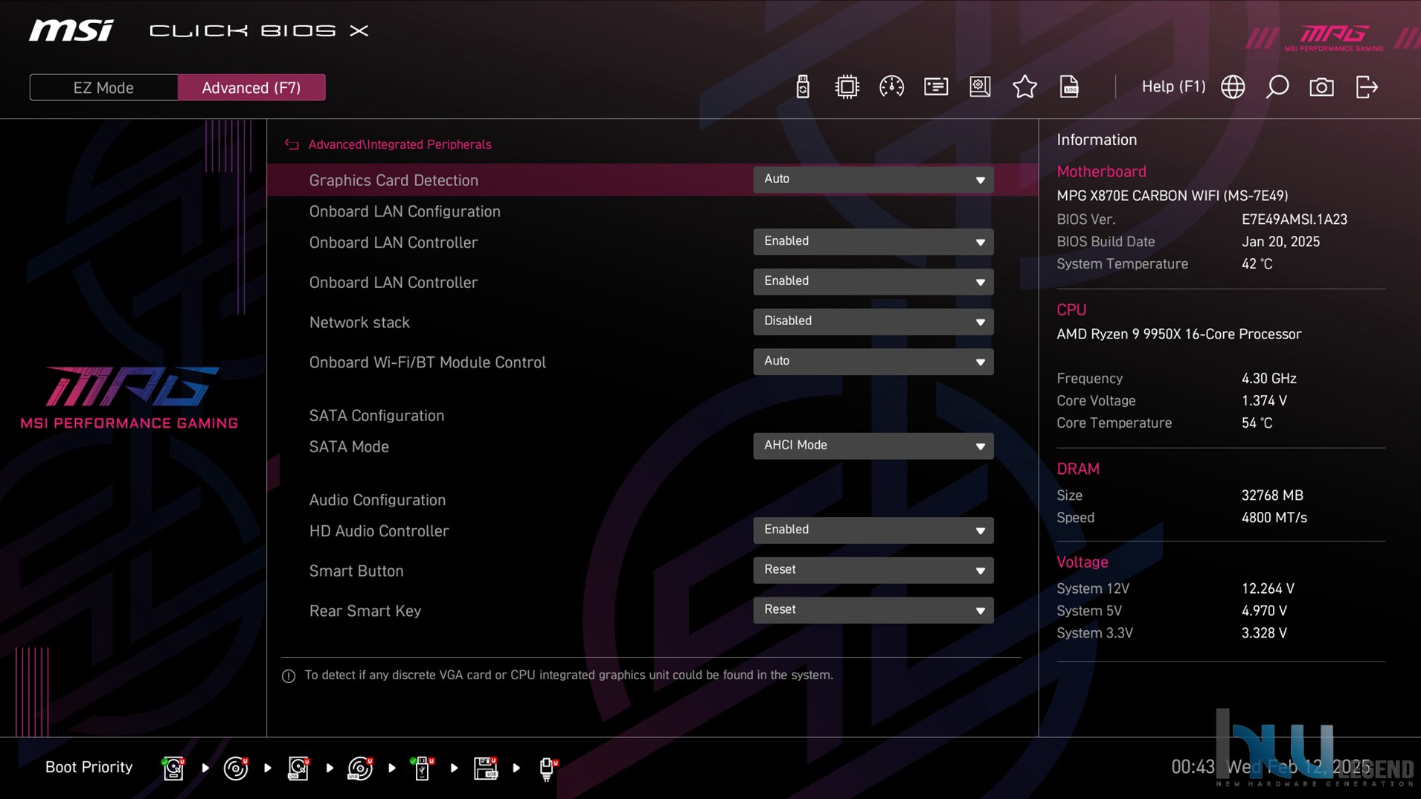Click the DRAM section heading
Image resolution: width=1421 pixels, height=799 pixels.
[1078, 469]
